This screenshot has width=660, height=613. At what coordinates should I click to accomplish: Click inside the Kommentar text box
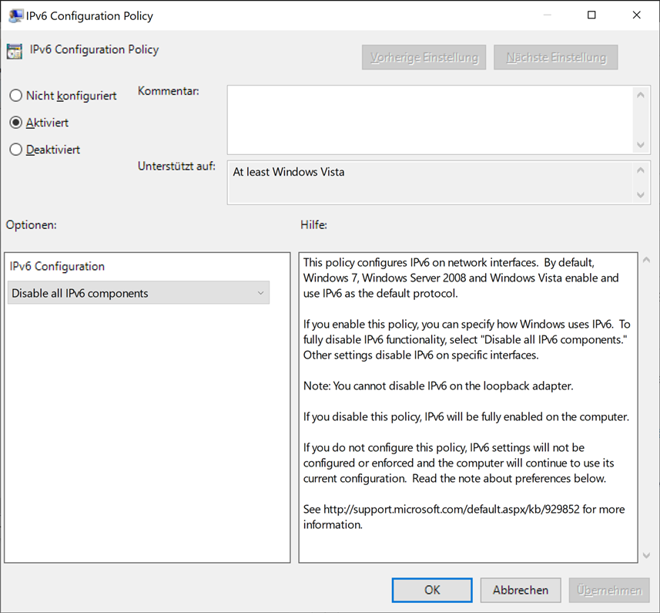click(430, 120)
